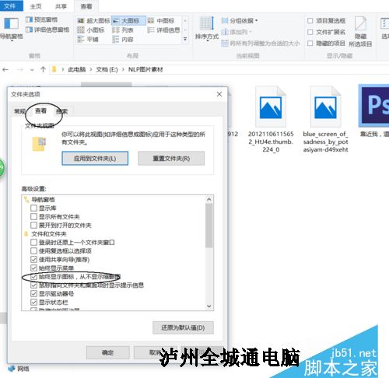
Task: Toggle the file name extensions checkbox
Action: point(310,32)
